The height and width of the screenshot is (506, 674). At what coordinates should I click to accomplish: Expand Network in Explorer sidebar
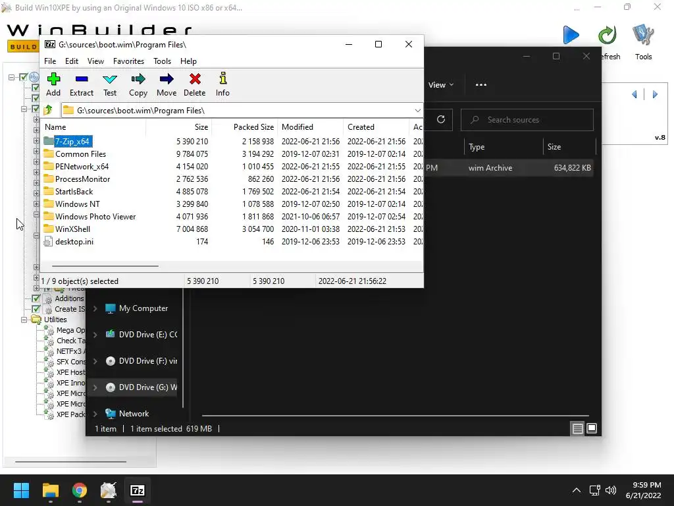95,414
